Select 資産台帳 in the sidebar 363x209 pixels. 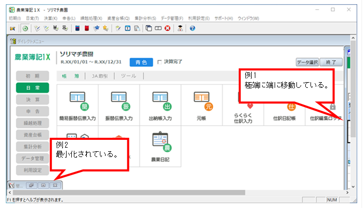tap(32, 135)
